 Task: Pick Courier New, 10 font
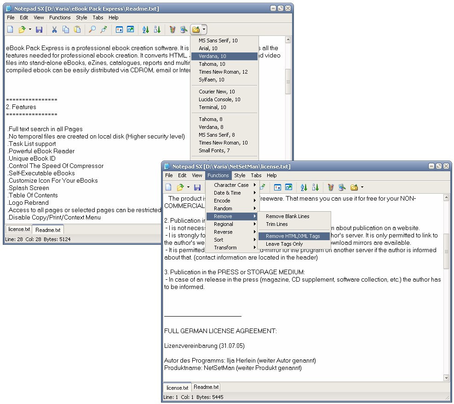click(224, 92)
